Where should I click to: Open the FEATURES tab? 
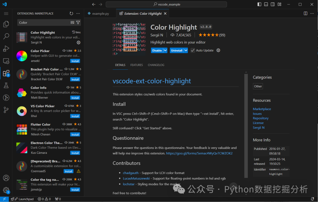(x=137, y=65)
